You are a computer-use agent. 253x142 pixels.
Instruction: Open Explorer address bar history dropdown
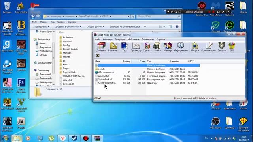pos(128,17)
